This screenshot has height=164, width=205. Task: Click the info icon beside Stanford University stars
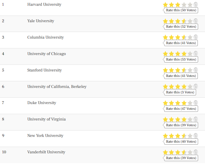tap(196, 70)
